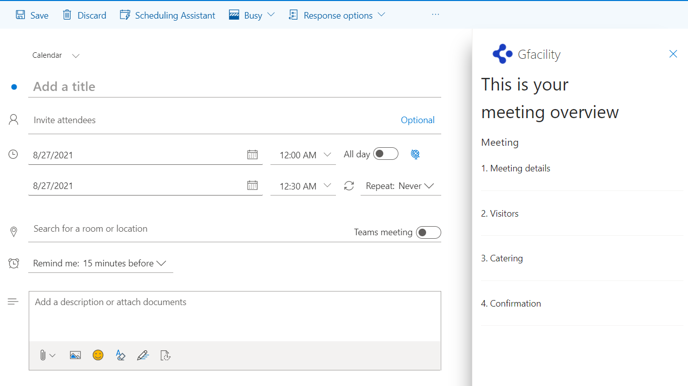Close the Gfacility side panel
This screenshot has height=386, width=688.
tap(673, 54)
